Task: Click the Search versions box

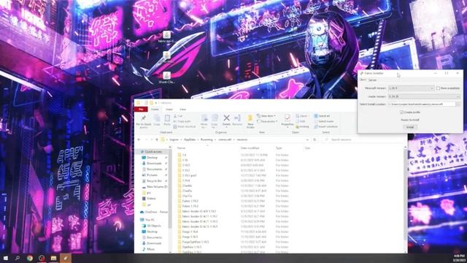Action: click(364, 140)
